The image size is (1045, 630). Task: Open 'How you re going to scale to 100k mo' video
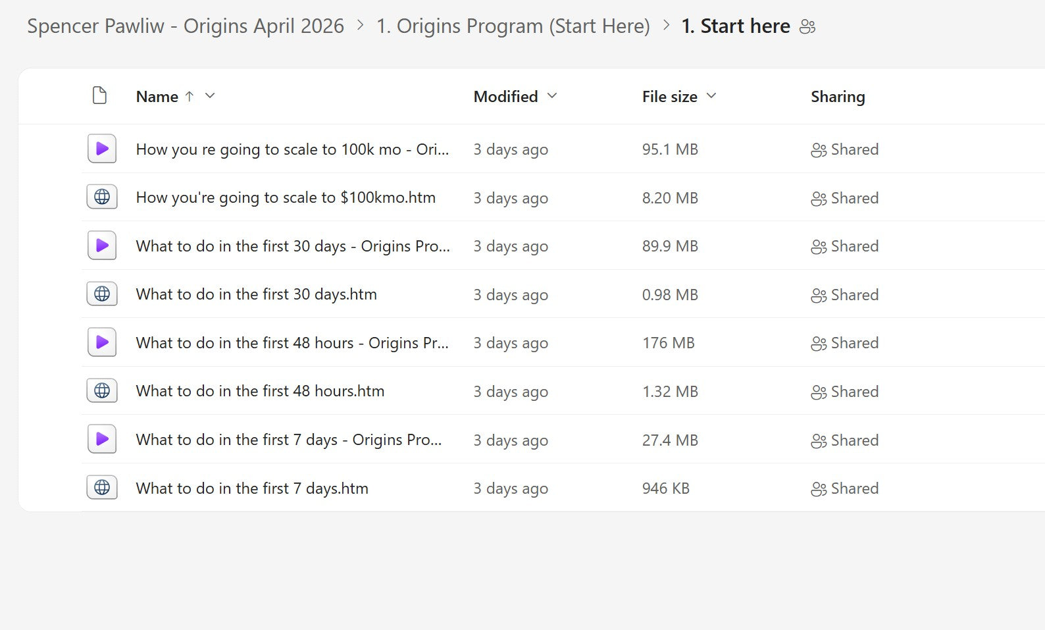pos(292,149)
